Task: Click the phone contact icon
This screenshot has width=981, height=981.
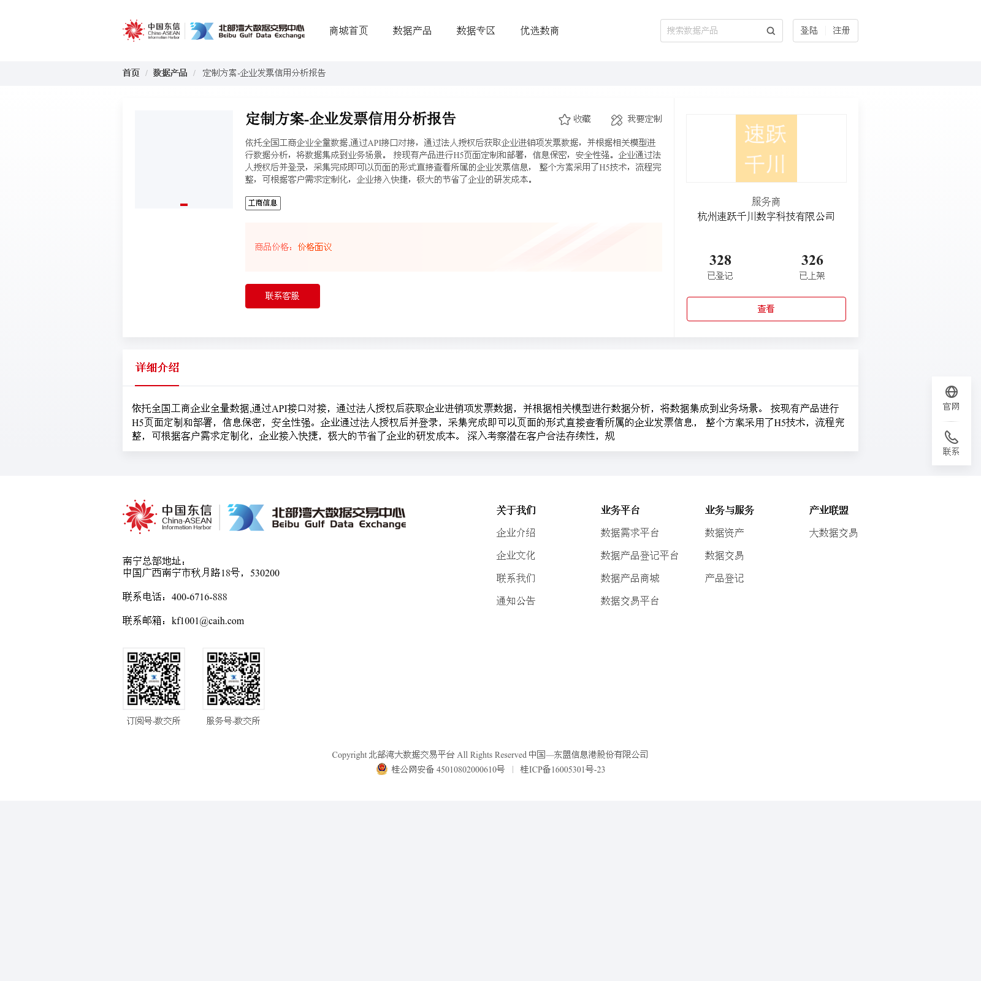Action: coord(952,437)
